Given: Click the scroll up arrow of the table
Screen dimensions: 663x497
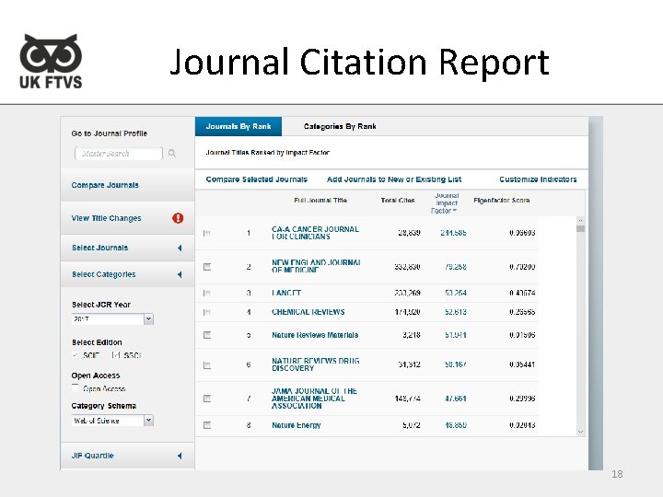Looking at the screenshot, I should pos(580,221).
